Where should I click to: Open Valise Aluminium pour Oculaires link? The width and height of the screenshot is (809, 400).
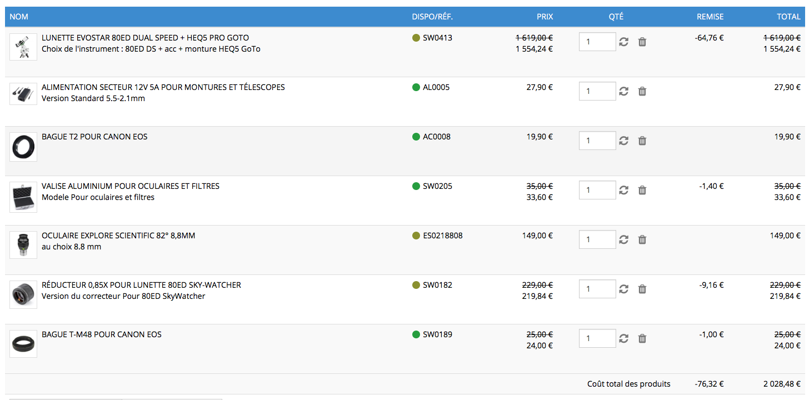pos(131,186)
